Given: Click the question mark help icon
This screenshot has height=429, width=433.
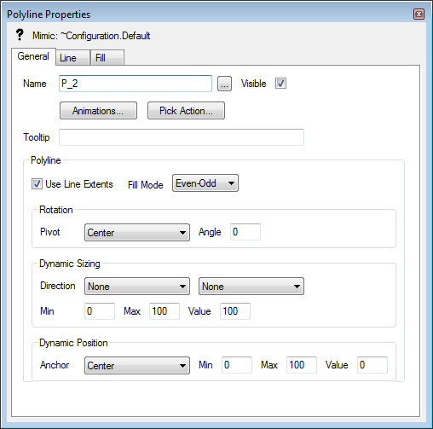Looking at the screenshot, I should point(20,35).
